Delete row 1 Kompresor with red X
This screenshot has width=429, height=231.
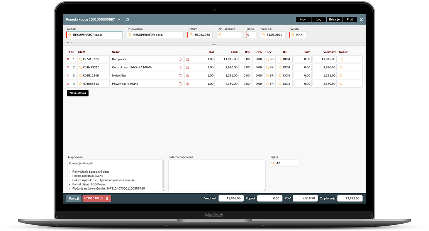(68, 59)
